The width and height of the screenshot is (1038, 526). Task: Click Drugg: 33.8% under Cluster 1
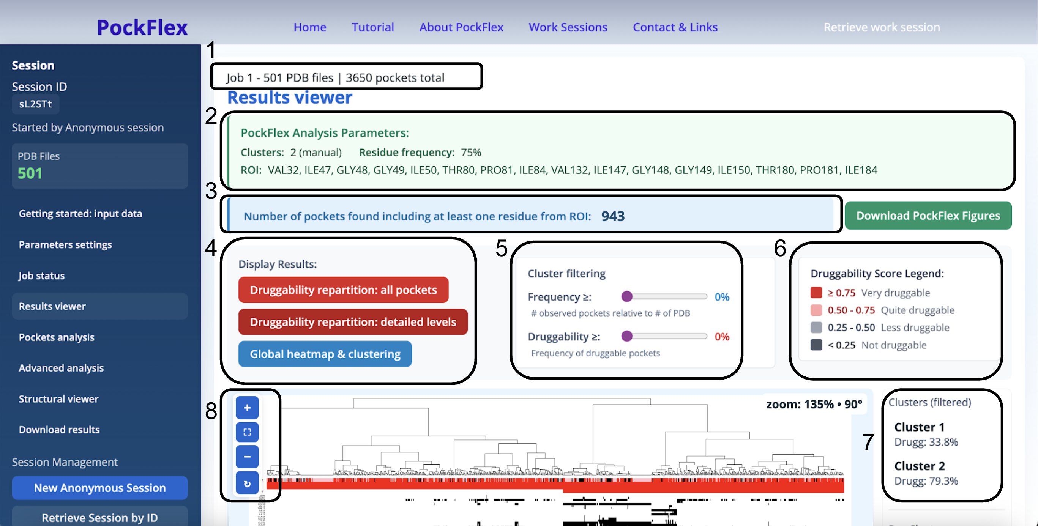pos(926,442)
